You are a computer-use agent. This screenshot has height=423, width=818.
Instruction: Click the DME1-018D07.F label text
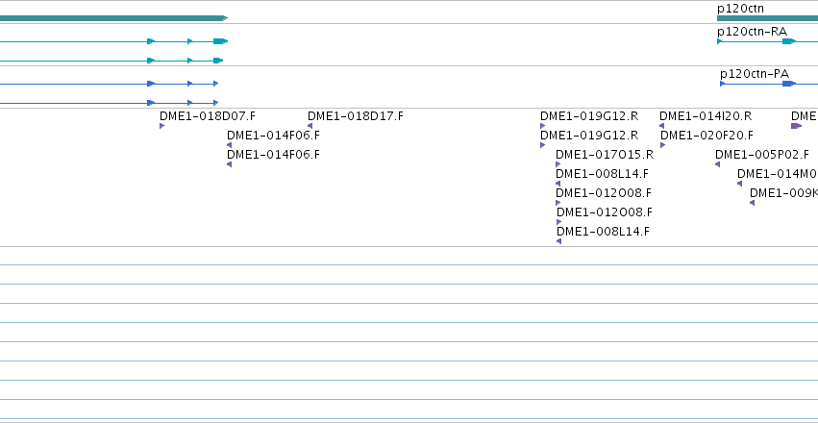click(208, 115)
